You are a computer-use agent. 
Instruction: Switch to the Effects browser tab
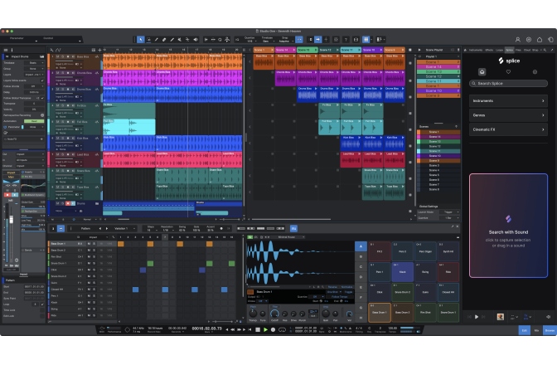[x=489, y=50]
